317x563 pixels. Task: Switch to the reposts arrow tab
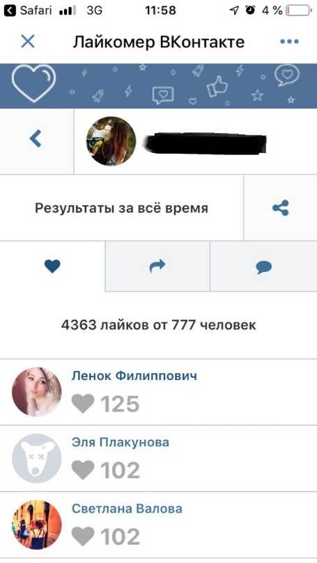(x=157, y=266)
